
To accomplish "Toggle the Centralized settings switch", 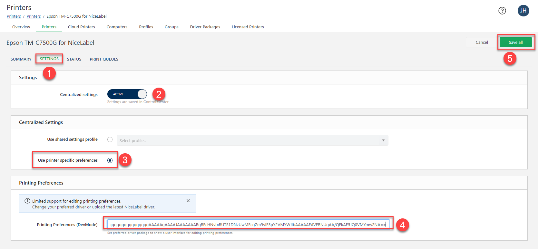I will point(127,94).
